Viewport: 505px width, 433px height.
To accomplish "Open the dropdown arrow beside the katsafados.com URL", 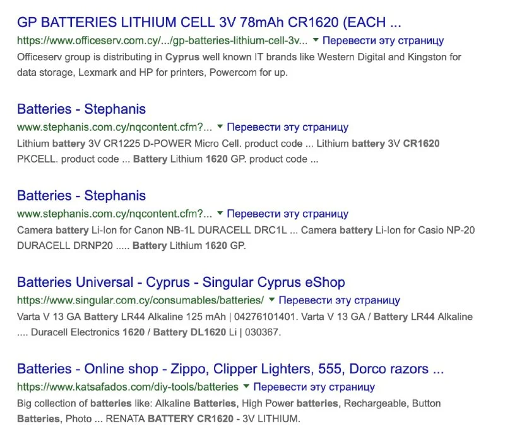I will coord(246,387).
